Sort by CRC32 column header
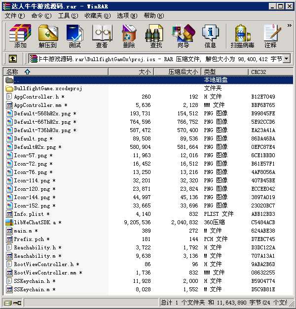This screenshot has width=296, height=309. coord(270,72)
